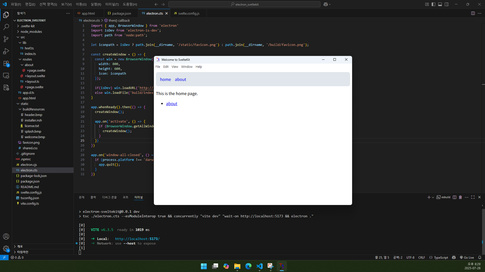The width and height of the screenshot is (485, 272).
Task: Maximize the terminal panel size
Action: (x=473, y=197)
